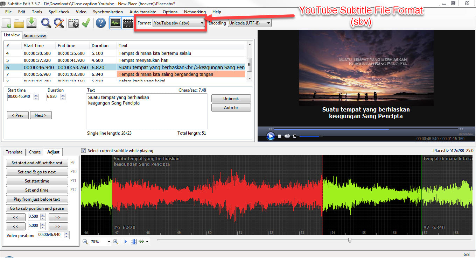Open the Networking menu
Viewport: 476px width, 258px height.
click(195, 12)
